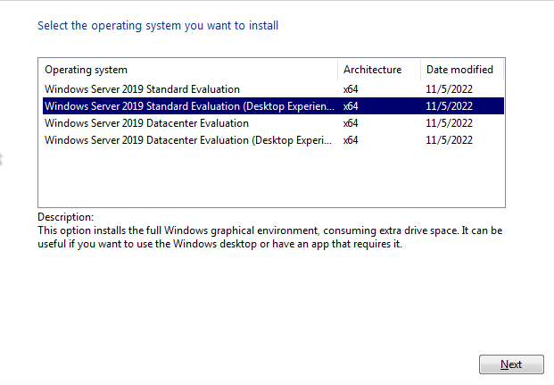The image size is (554, 385).
Task: Click date in Datacenter Desktop Experience row
Action: pos(449,140)
